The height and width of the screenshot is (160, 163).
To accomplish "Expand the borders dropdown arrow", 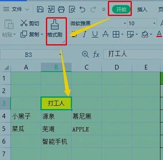I will (122, 35).
